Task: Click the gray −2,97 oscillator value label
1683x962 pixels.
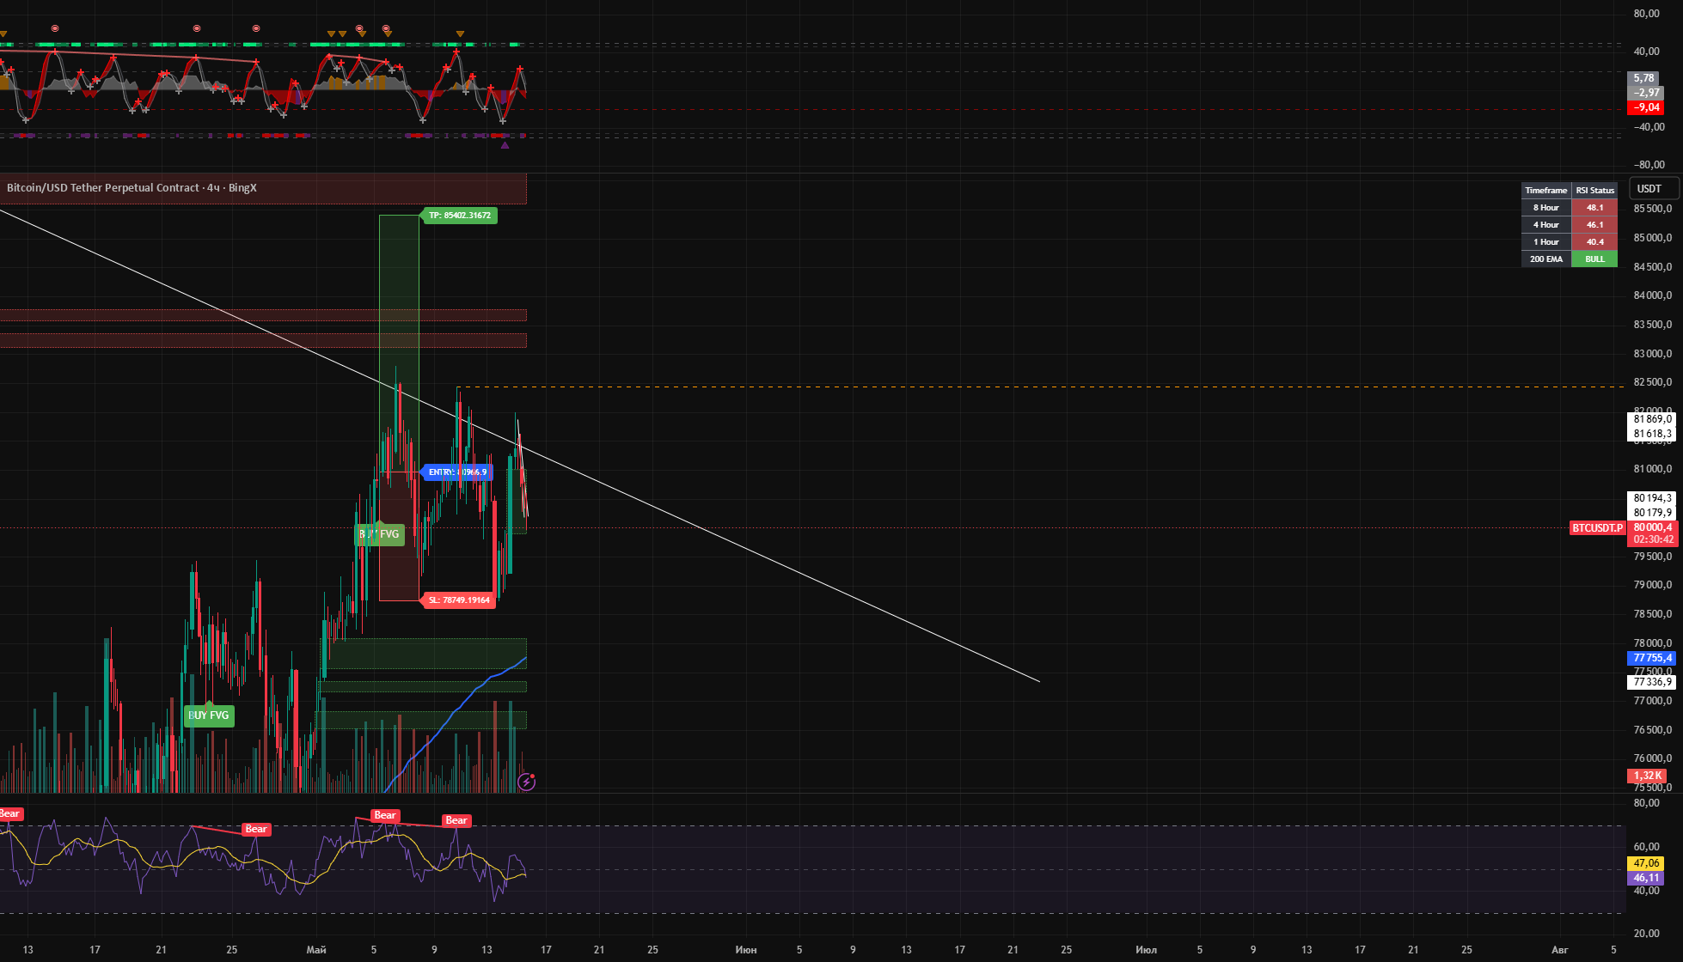Action: click(1646, 93)
